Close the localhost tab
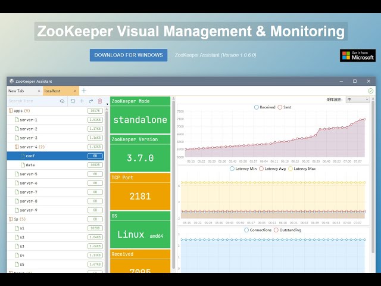 pyautogui.click(x=75, y=91)
